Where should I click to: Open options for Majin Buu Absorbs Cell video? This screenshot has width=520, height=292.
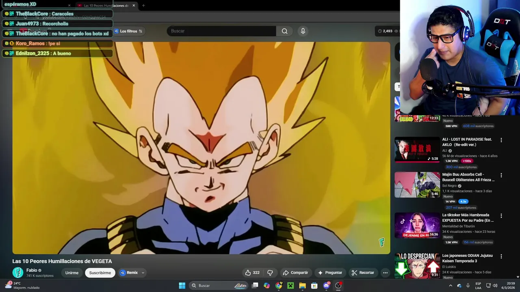pyautogui.click(x=501, y=175)
